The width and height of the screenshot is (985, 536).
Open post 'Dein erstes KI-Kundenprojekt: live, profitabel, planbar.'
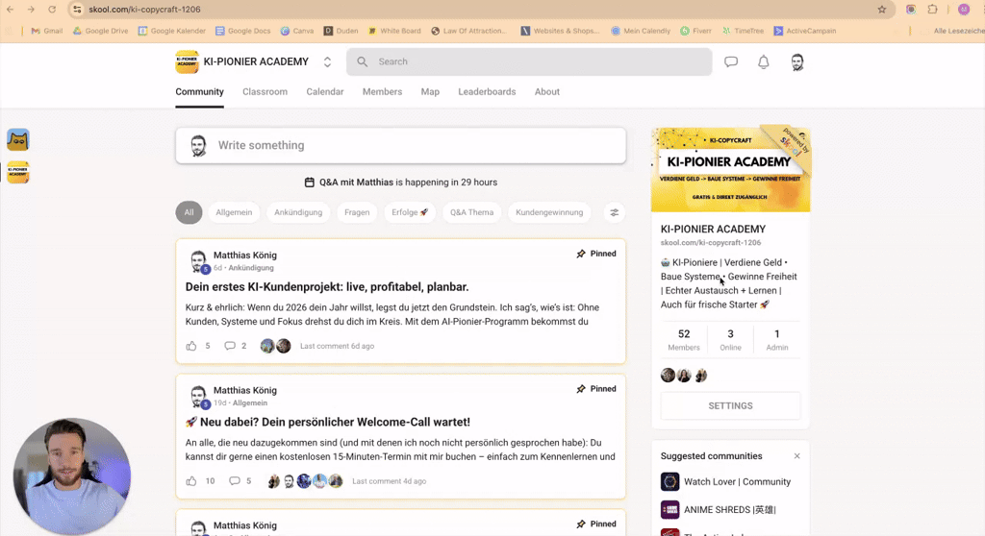point(327,287)
